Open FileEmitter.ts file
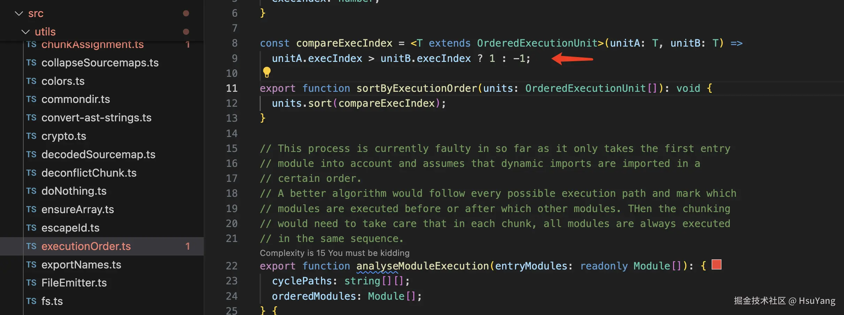844x315 pixels. (x=74, y=283)
